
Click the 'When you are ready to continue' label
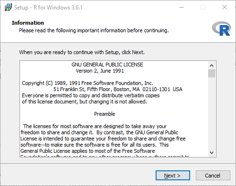pyautogui.click(x=82, y=52)
